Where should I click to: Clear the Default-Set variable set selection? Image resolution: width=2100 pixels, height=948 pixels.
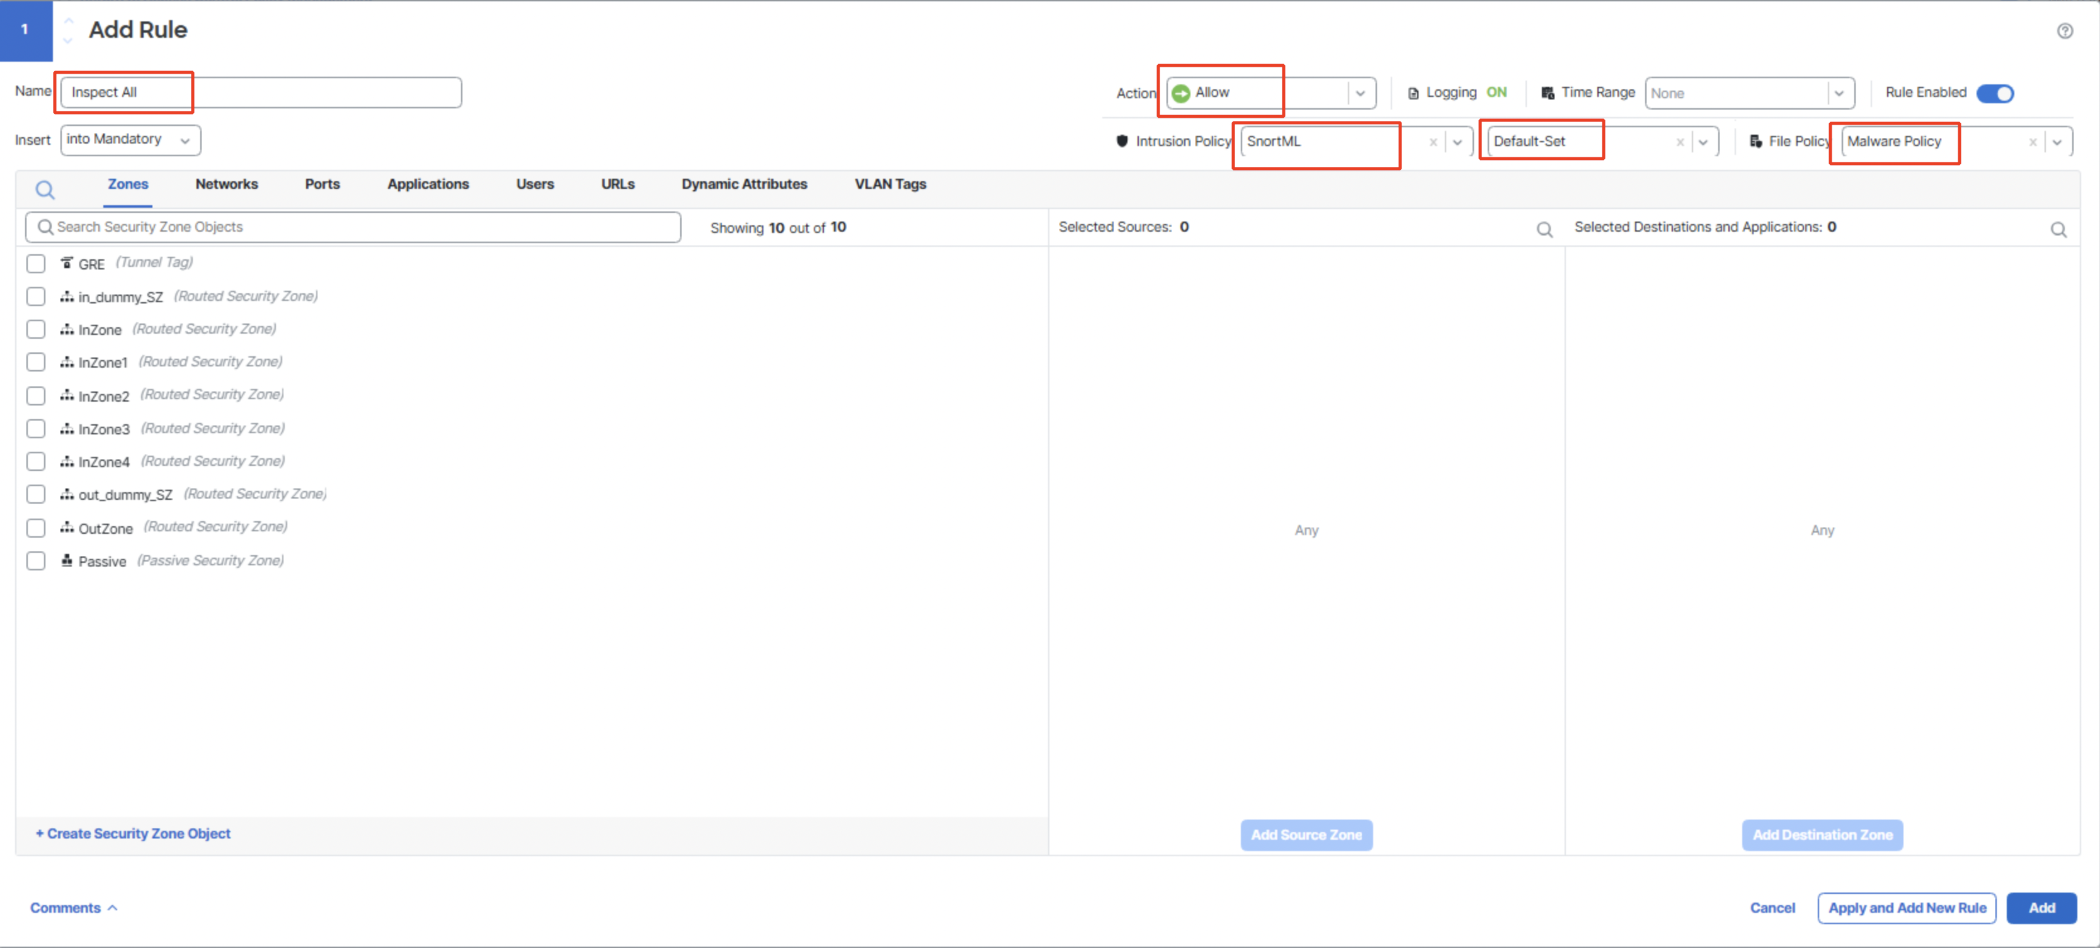[x=1679, y=142]
